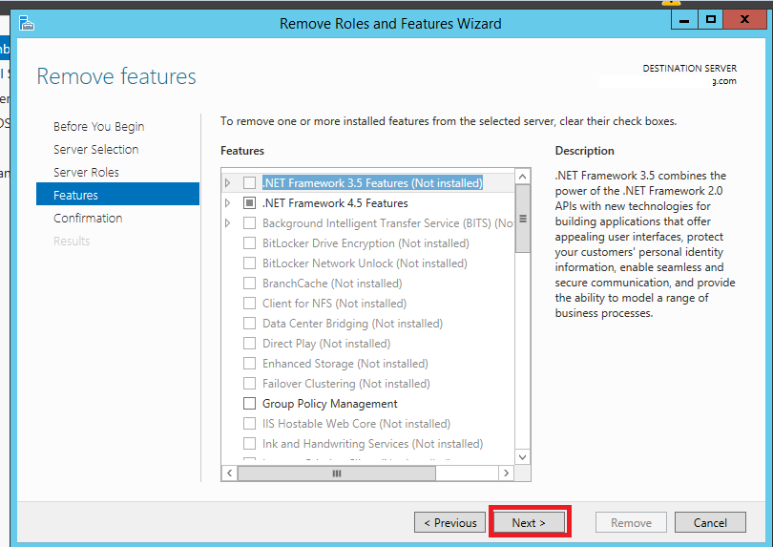This screenshot has width=773, height=547.
Task: Select the BitLocker Network Unlock row
Action: (365, 263)
